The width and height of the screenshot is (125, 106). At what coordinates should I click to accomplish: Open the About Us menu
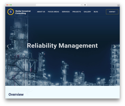tap(41, 12)
